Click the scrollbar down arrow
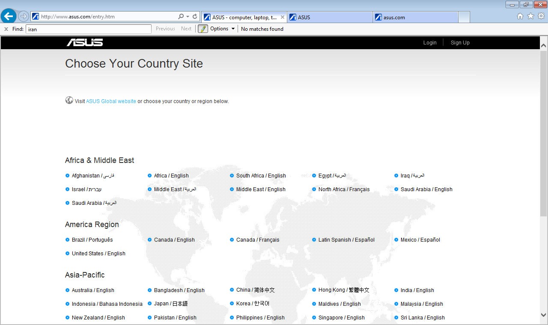This screenshot has height=325, width=548. tap(544, 315)
